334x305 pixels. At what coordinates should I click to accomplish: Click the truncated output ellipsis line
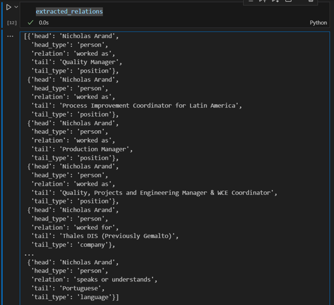click(x=29, y=254)
